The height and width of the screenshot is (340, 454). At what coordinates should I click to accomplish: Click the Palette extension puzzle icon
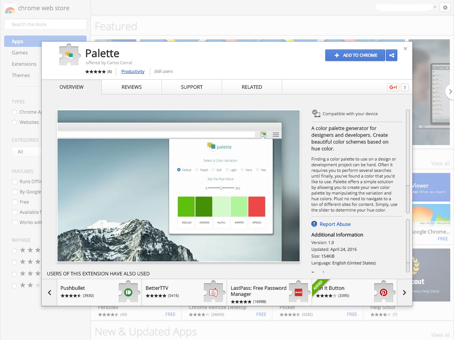[x=69, y=55]
